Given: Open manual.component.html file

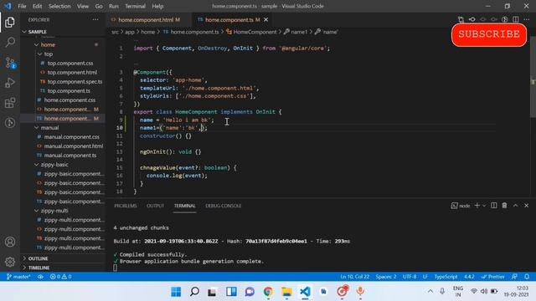Looking at the screenshot, I should [73, 146].
